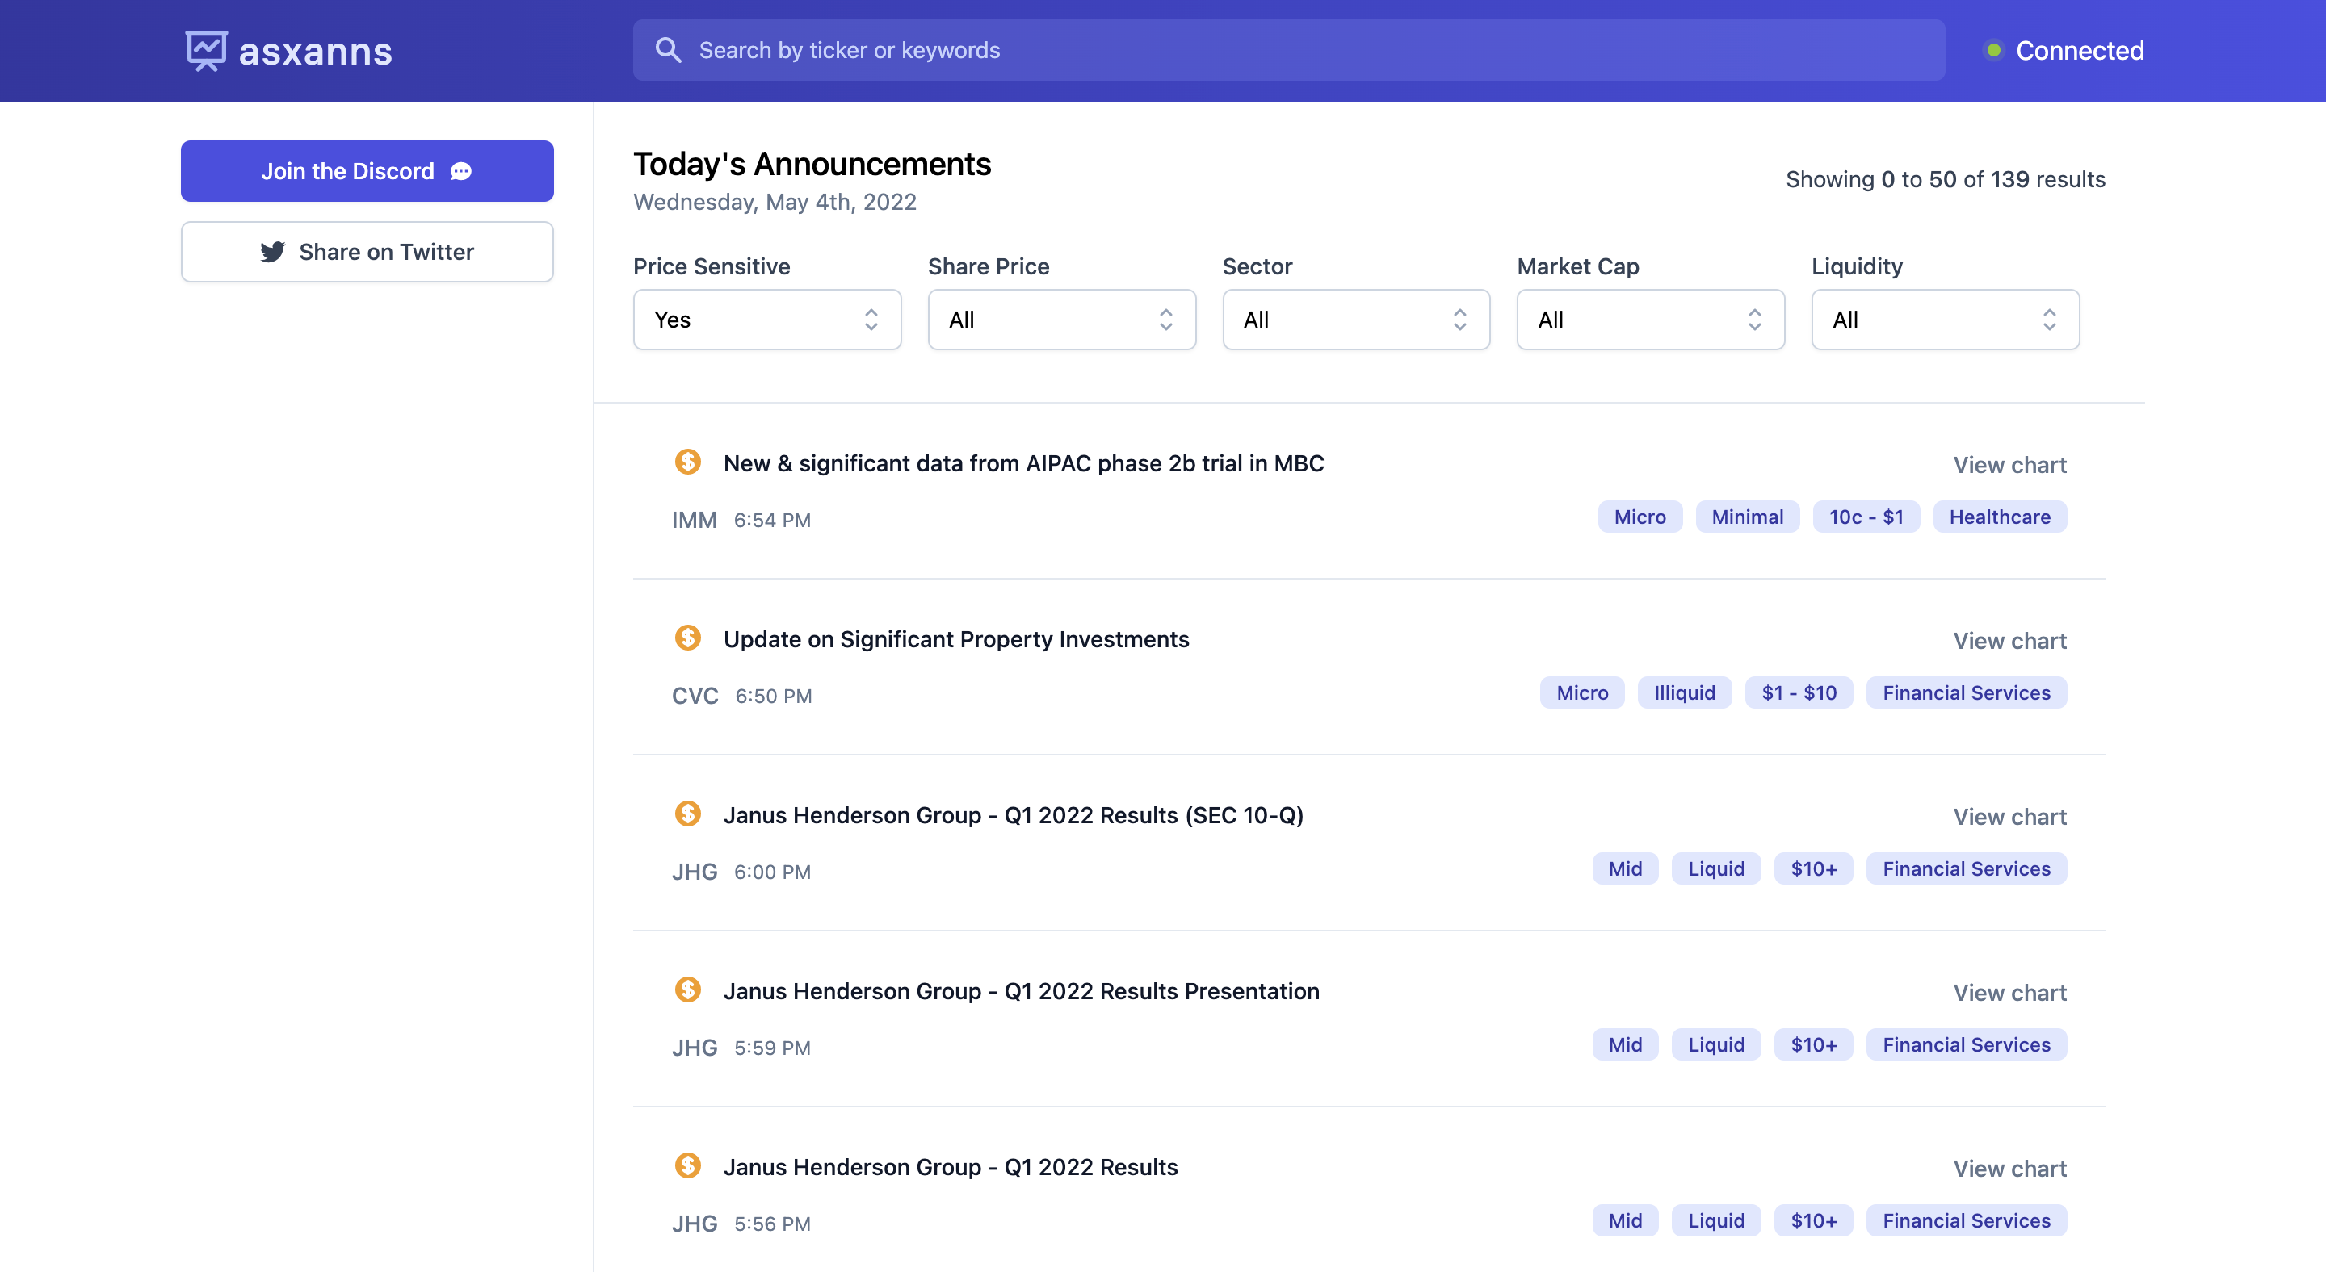Click the Liquid tag on the 6:00 PM row

pyautogui.click(x=1716, y=868)
